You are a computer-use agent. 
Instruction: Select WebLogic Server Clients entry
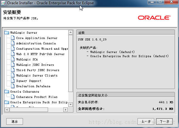pos(37,76)
